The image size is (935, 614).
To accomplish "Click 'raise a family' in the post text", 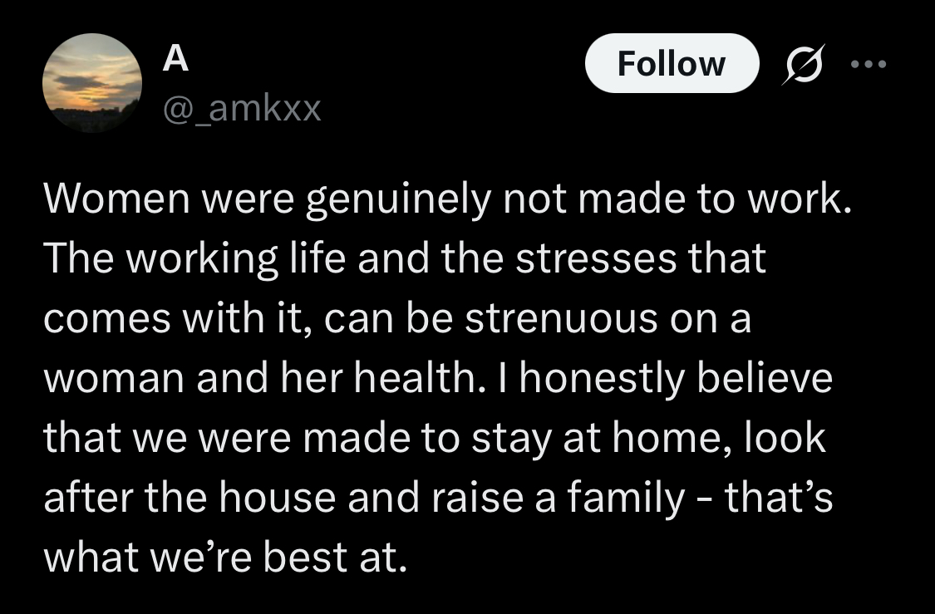I will (559, 498).
